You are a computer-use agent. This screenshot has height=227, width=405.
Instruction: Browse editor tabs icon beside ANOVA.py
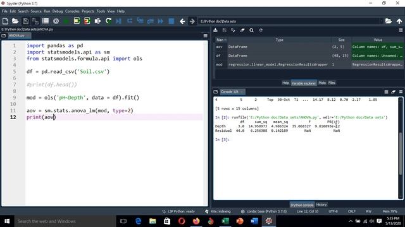click(4, 36)
